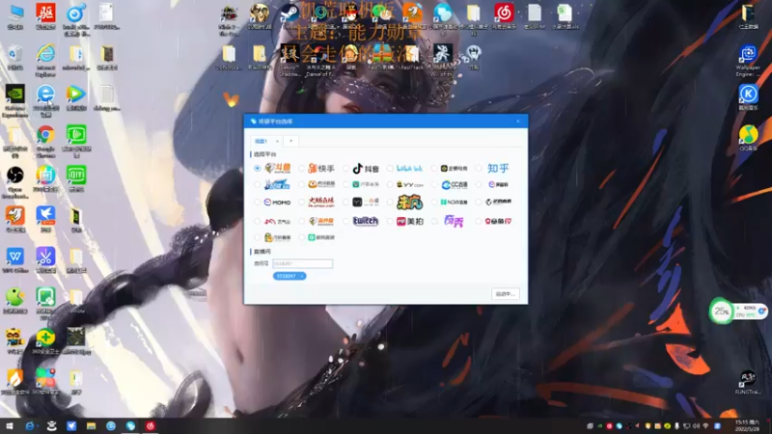Open Xunlei from the taskbar

(71, 426)
